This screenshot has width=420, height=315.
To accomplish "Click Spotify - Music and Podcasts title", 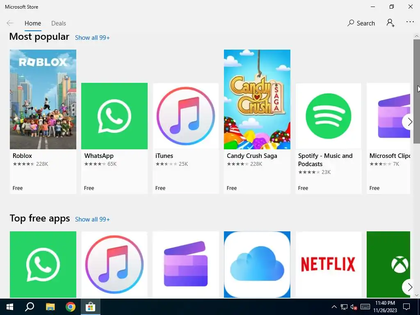I will (325, 160).
